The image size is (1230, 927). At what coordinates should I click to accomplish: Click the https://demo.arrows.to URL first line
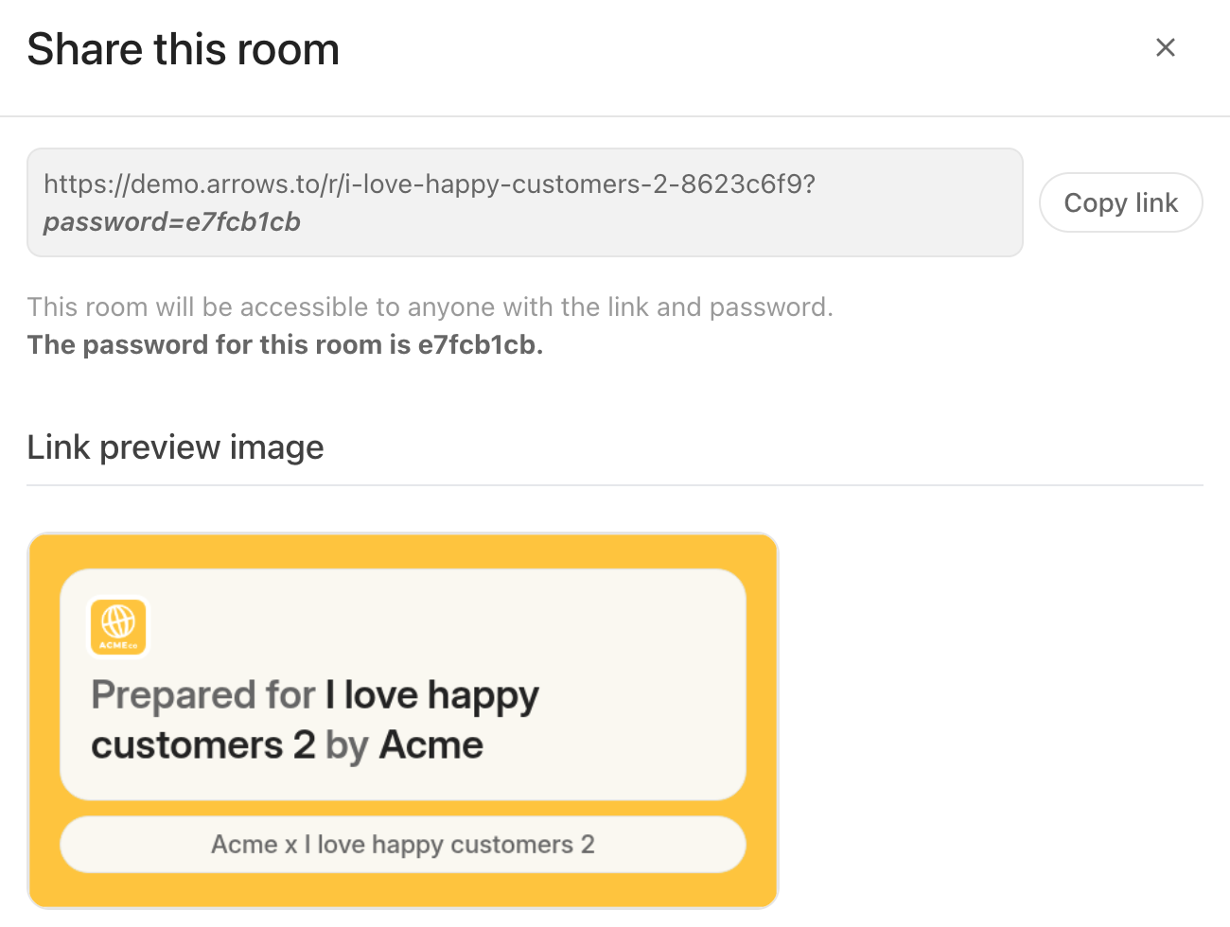(430, 184)
